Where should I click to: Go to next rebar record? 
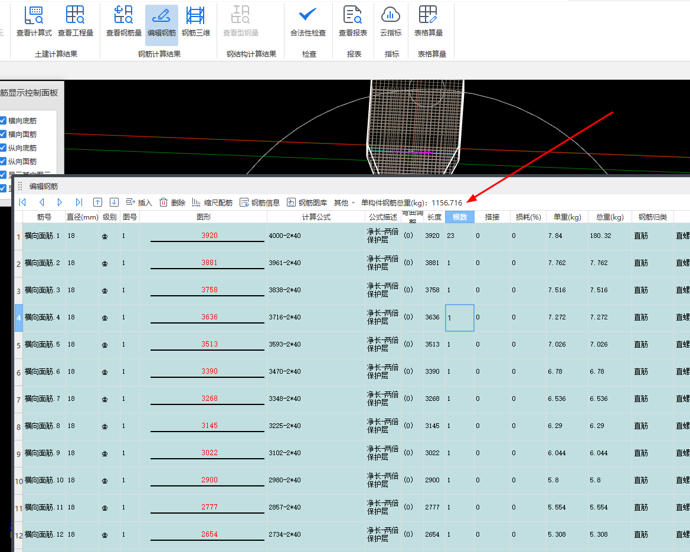[60, 202]
